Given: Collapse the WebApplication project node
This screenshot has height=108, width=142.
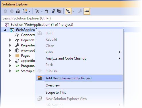Looking at the screenshot, I should pyautogui.click(x=5, y=30).
